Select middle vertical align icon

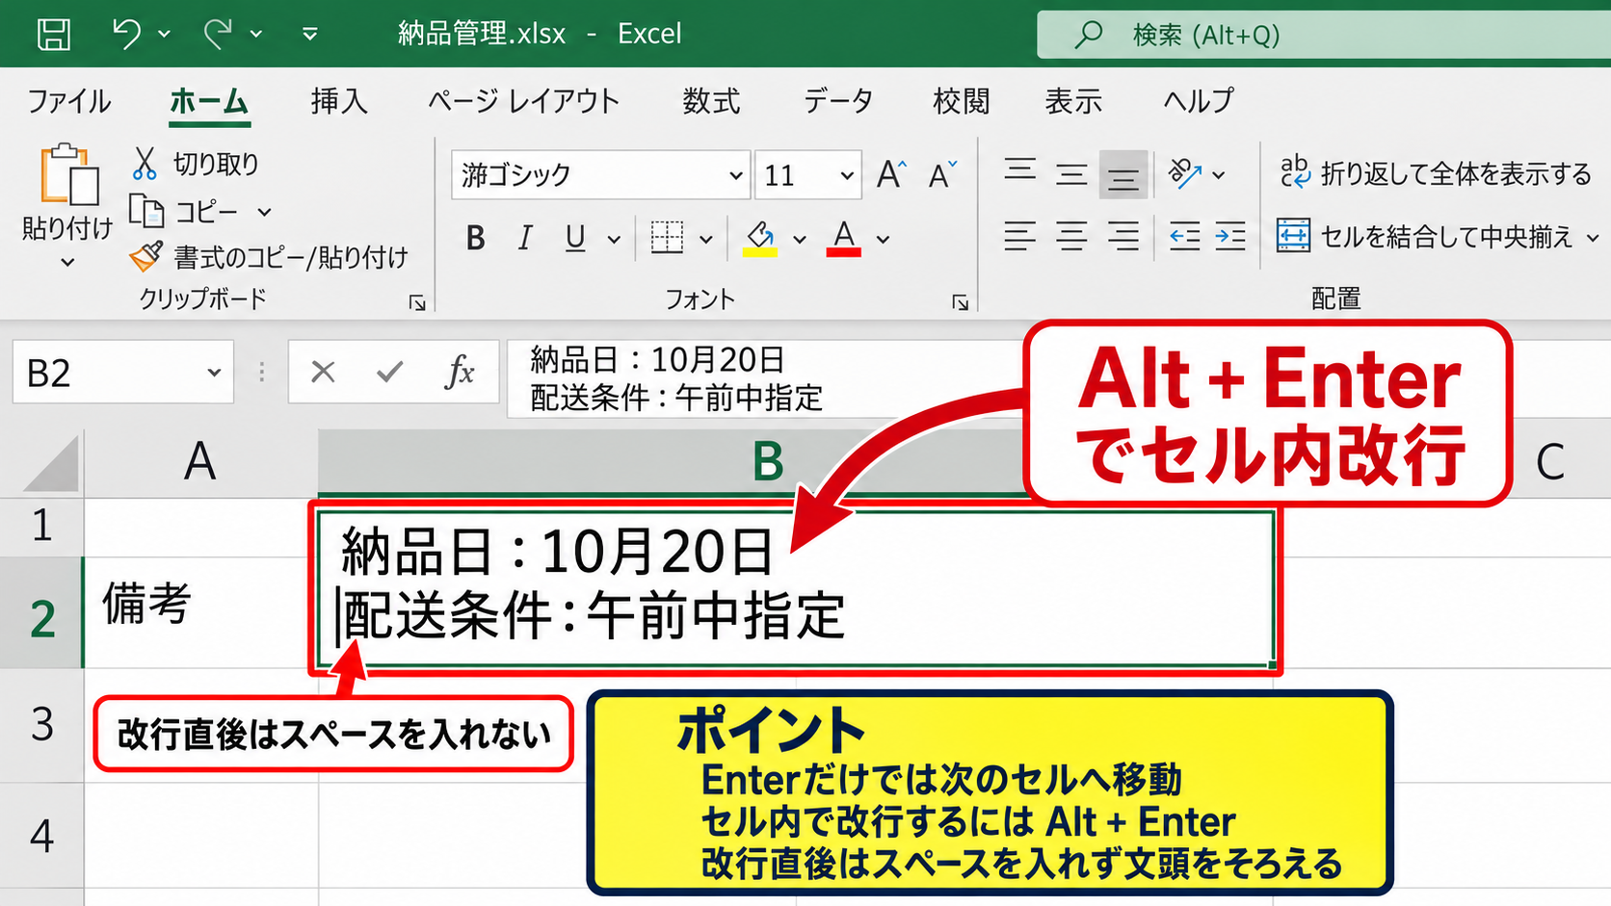point(1071,174)
